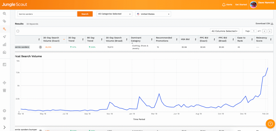The height and width of the screenshot is (131, 276).
Task: Open the paper plane launch icon
Action: click(x=4, y=37)
